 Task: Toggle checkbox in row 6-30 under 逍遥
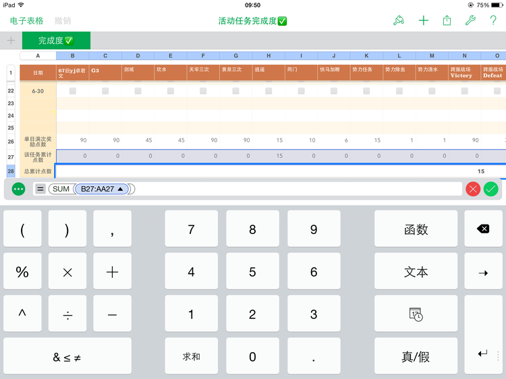269,91
